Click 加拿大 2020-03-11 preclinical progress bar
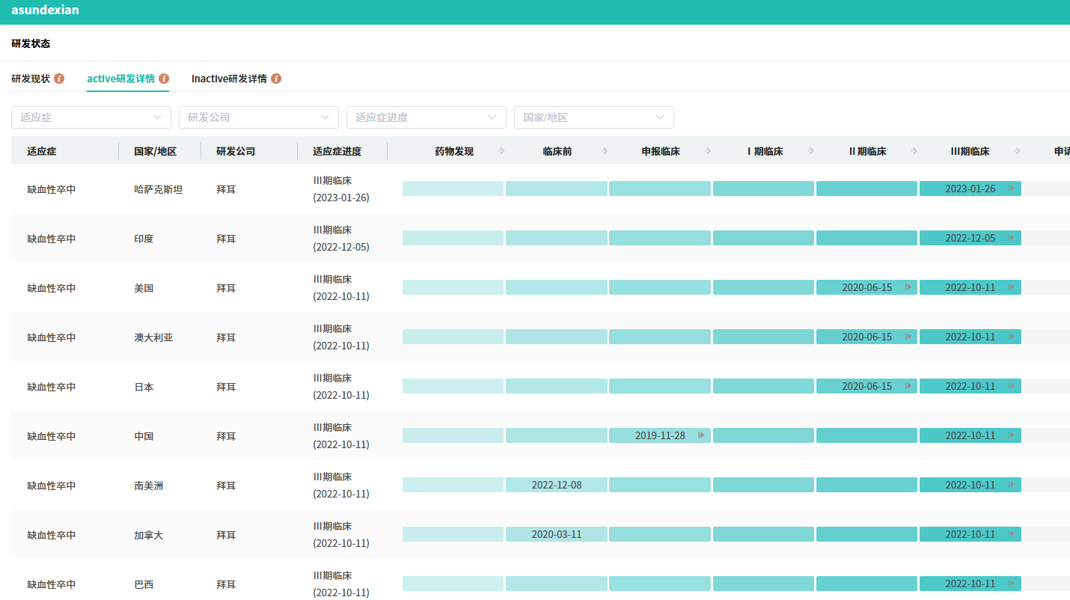The width and height of the screenshot is (1070, 600). coord(556,534)
